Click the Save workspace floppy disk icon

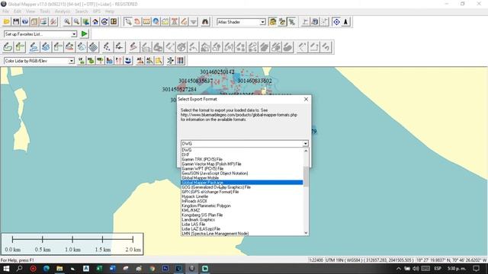click(x=16, y=22)
